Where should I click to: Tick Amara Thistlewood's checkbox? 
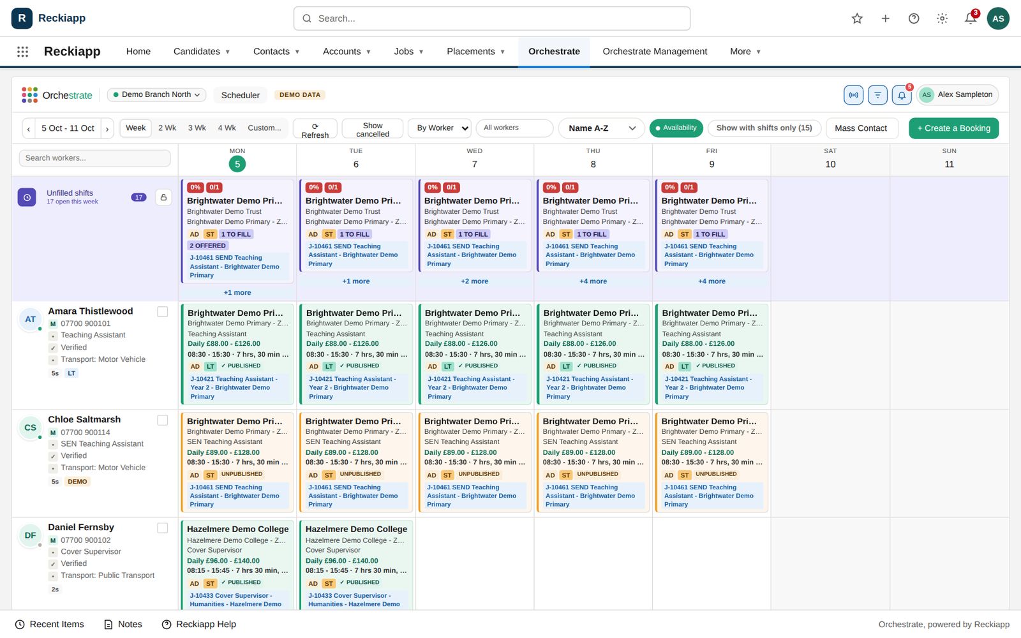pos(163,312)
